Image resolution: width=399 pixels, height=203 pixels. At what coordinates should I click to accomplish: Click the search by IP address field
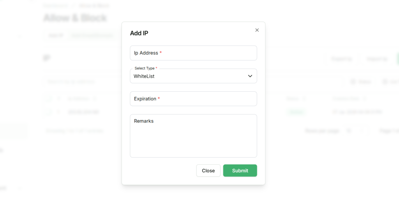click(78, 82)
